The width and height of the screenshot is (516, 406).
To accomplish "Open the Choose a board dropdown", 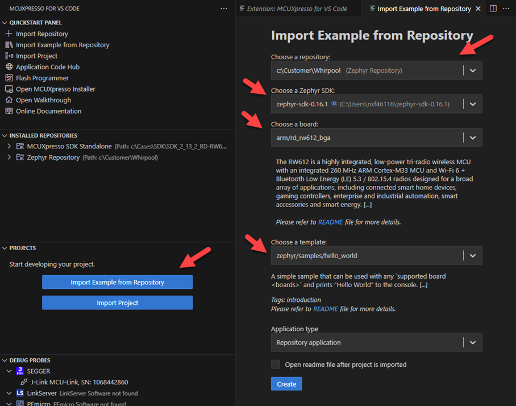I will [472, 138].
